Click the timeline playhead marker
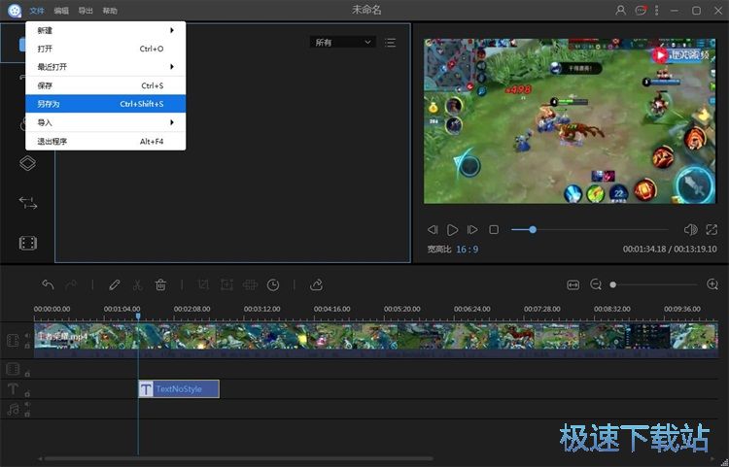The image size is (729, 467). click(x=138, y=317)
